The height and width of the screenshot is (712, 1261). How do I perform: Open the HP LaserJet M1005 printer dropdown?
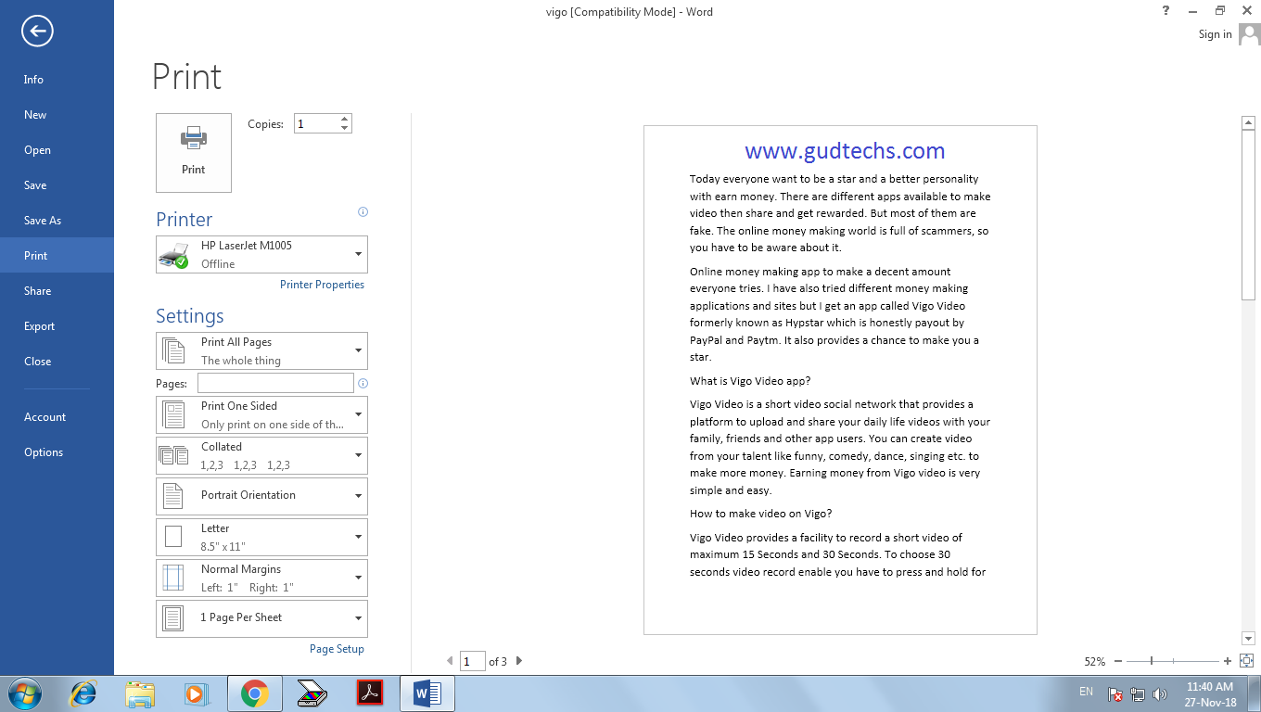pos(261,254)
